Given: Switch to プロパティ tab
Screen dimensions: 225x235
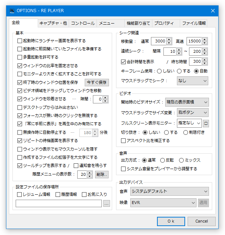Looking at the screenshot, I should point(166,23).
